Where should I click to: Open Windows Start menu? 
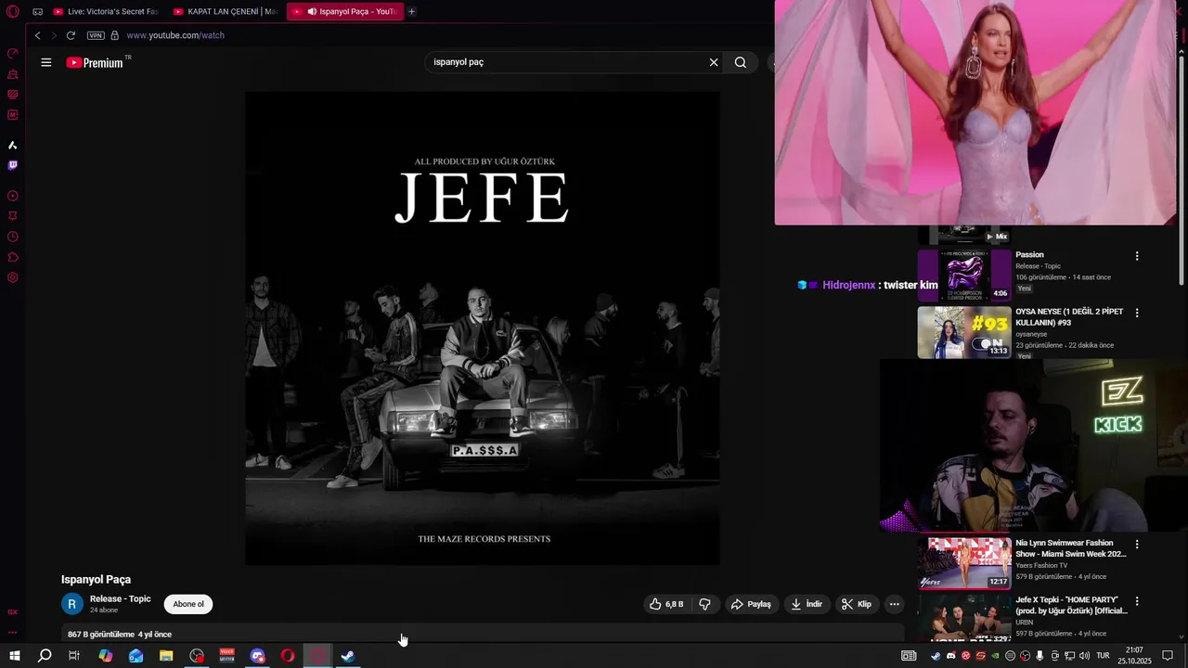pyautogui.click(x=15, y=656)
